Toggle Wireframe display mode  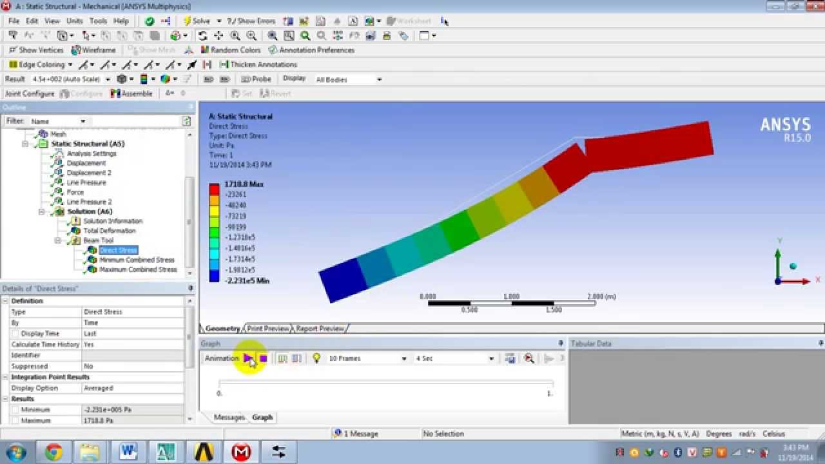[x=93, y=50]
